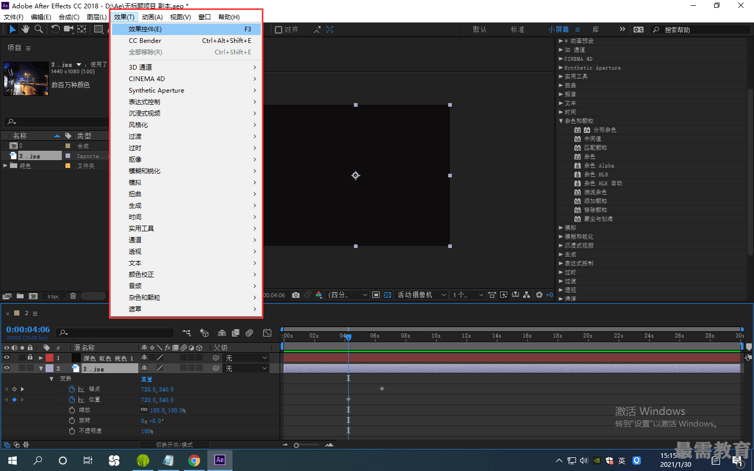Toggle the 锚点 stopwatch

pyautogui.click(x=72, y=389)
